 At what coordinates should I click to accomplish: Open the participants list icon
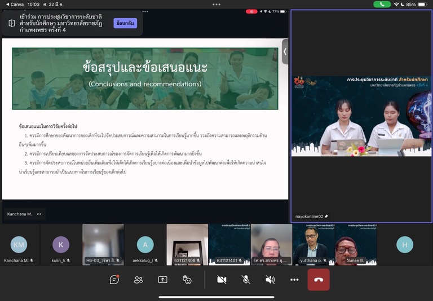pyautogui.click(x=138, y=280)
